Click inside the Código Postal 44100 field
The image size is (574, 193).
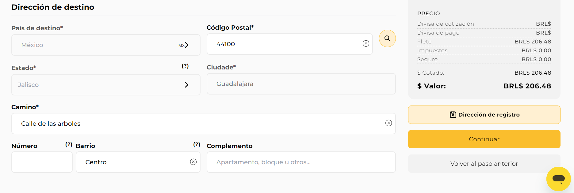point(290,44)
